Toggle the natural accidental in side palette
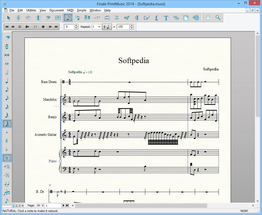 point(7,158)
